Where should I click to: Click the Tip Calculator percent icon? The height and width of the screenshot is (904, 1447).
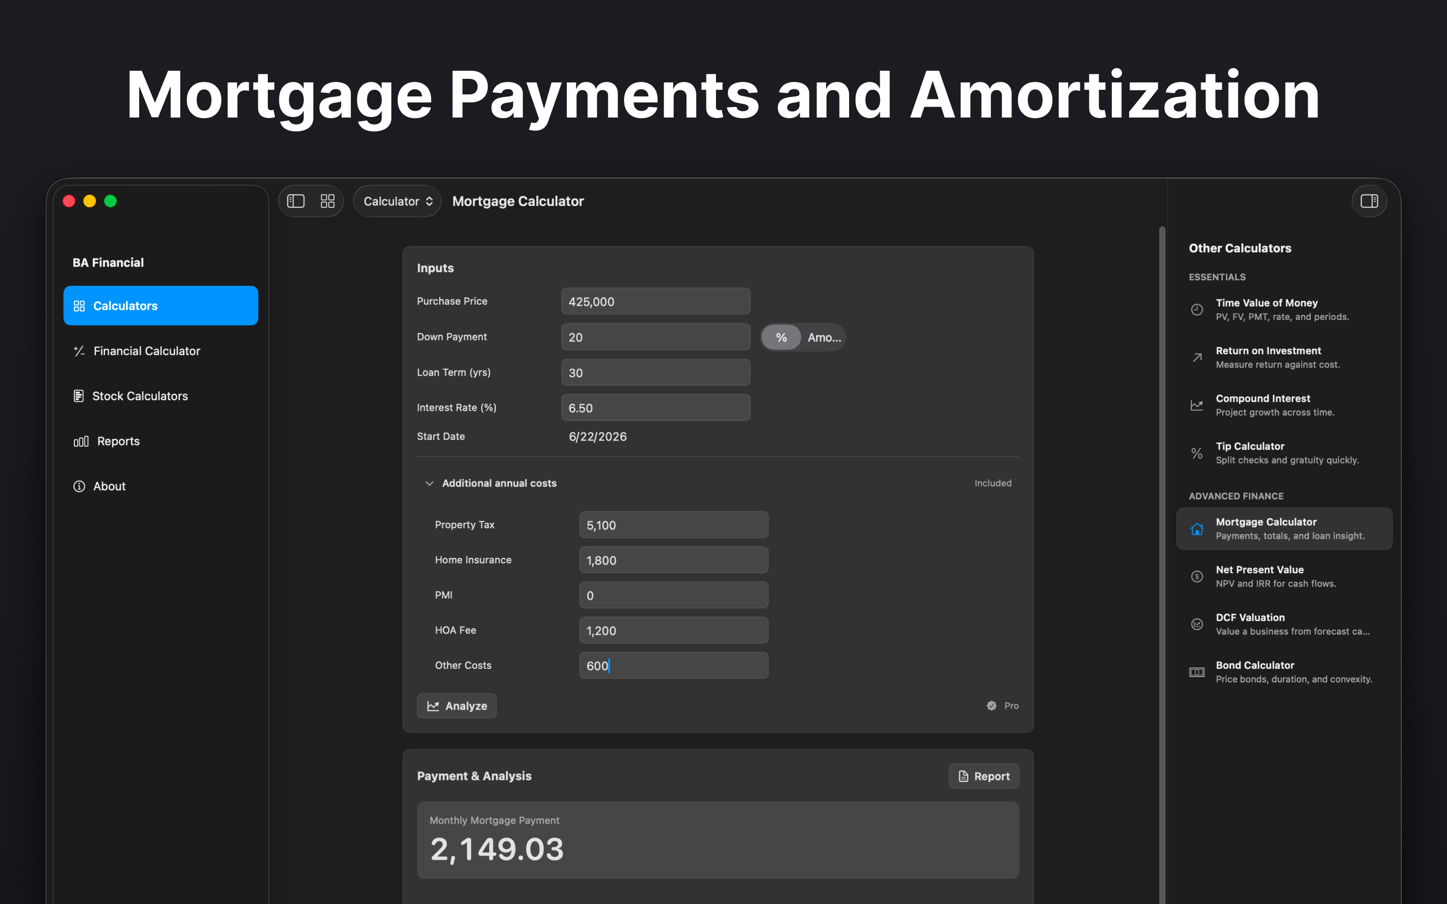point(1196,453)
